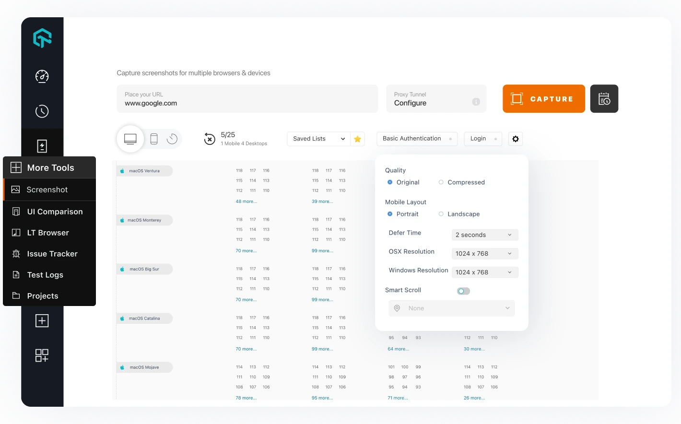
Task: Click the reset counter icon near 5/25
Action: click(x=210, y=139)
